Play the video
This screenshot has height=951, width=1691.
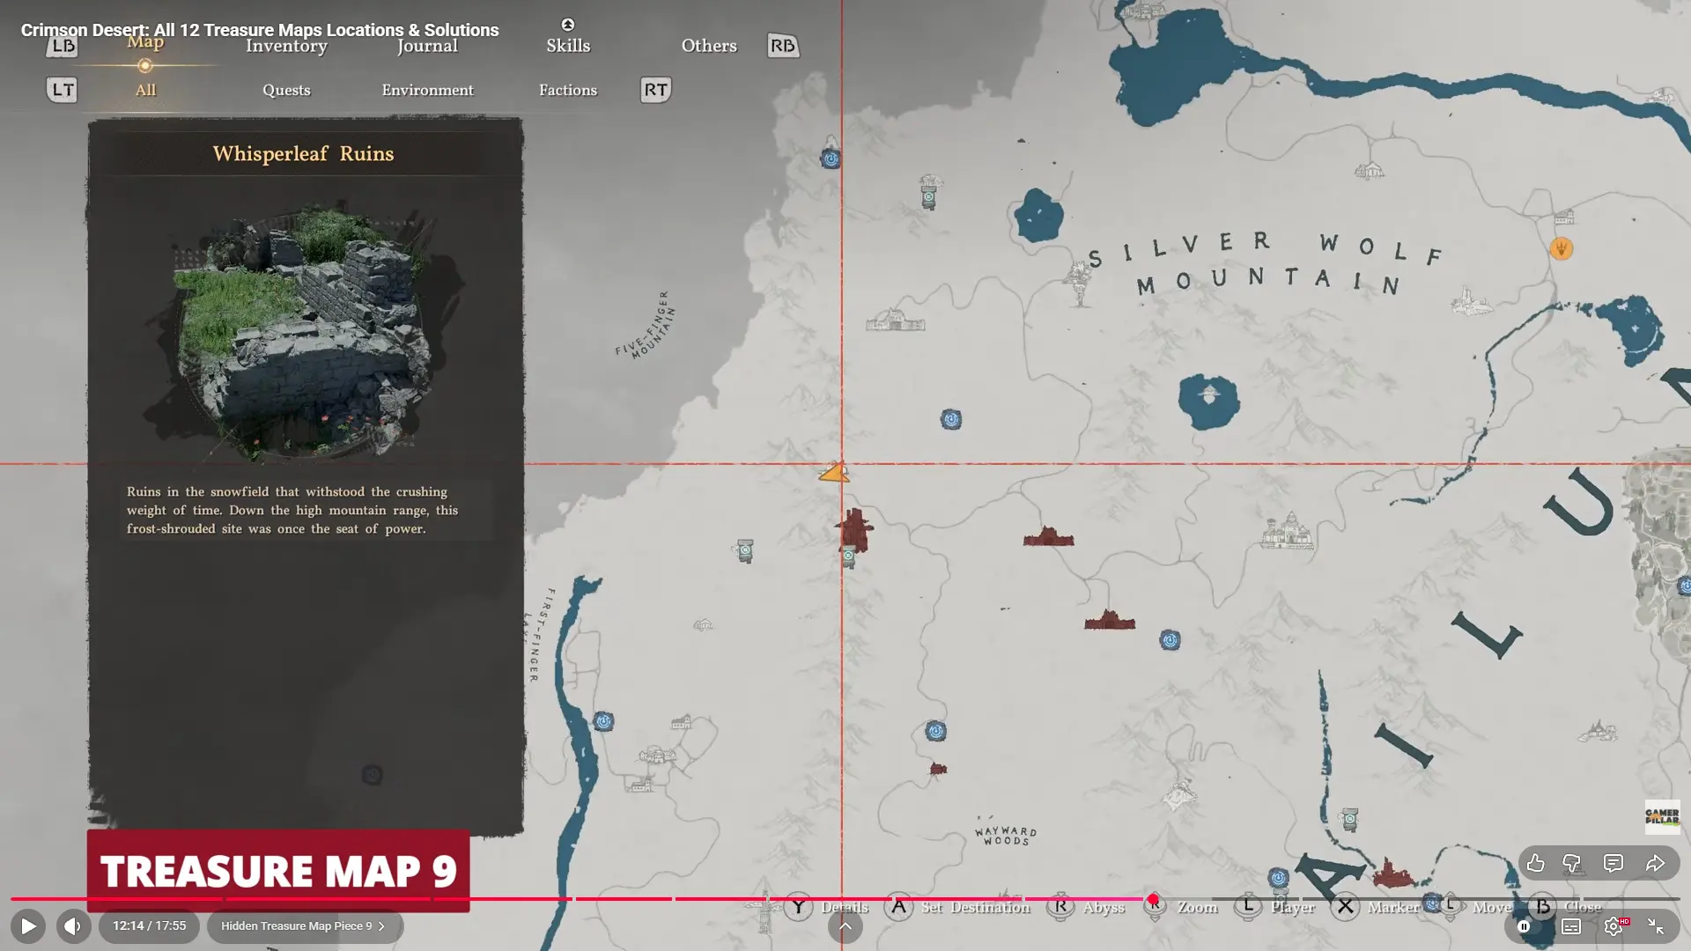click(x=28, y=926)
